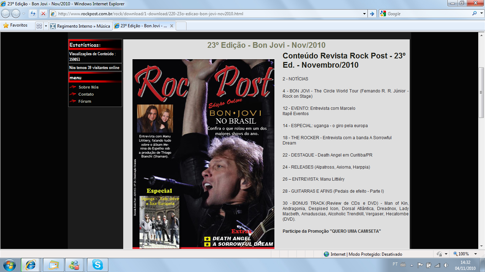
Task: Click the clock showing 14:32
Action: 465,265
